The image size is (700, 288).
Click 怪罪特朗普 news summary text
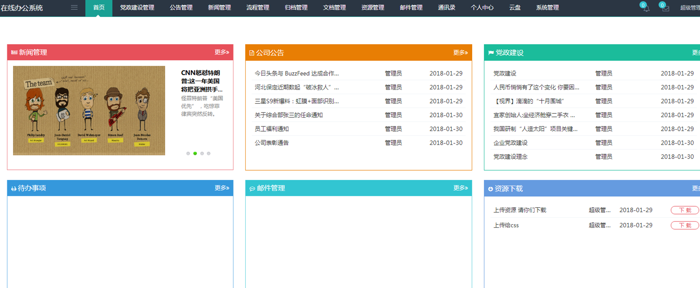[x=202, y=106]
